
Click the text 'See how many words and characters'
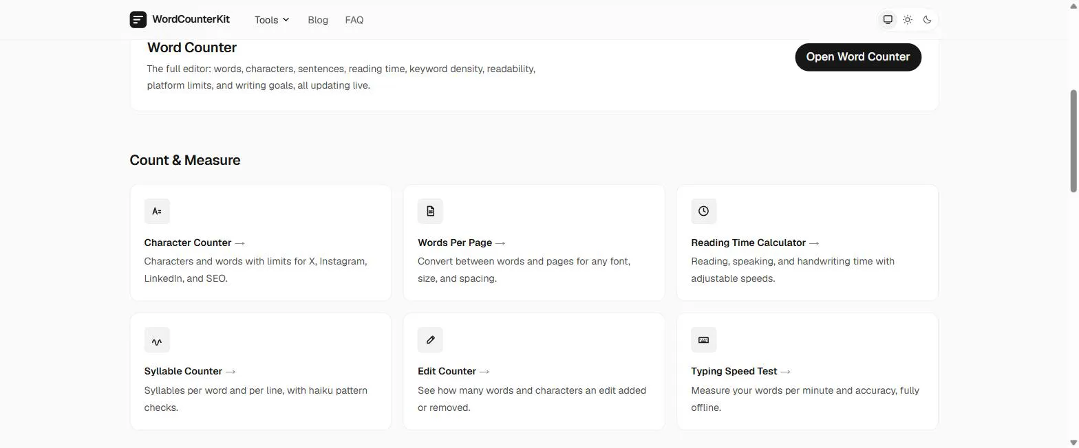500,390
